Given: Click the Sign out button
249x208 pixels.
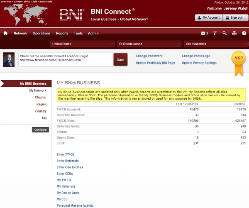Looking at the screenshot, I should [234, 17].
